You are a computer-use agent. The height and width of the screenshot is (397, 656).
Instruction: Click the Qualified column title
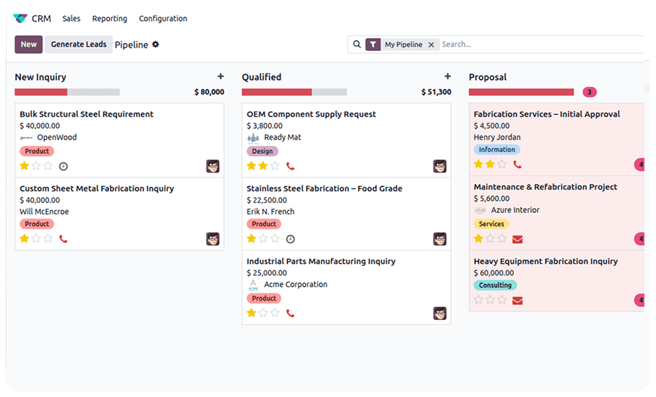[x=262, y=77]
